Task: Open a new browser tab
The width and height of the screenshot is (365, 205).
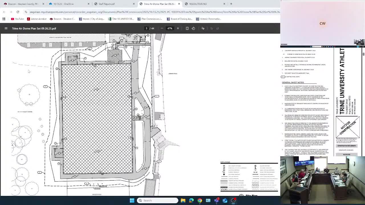Action: [231, 4]
